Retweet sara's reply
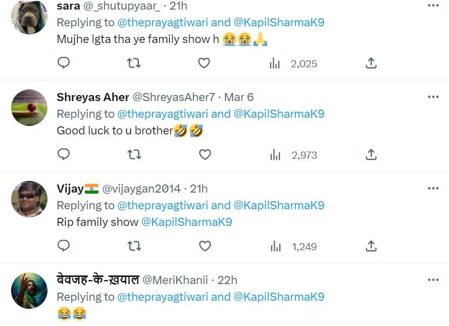 tap(134, 63)
